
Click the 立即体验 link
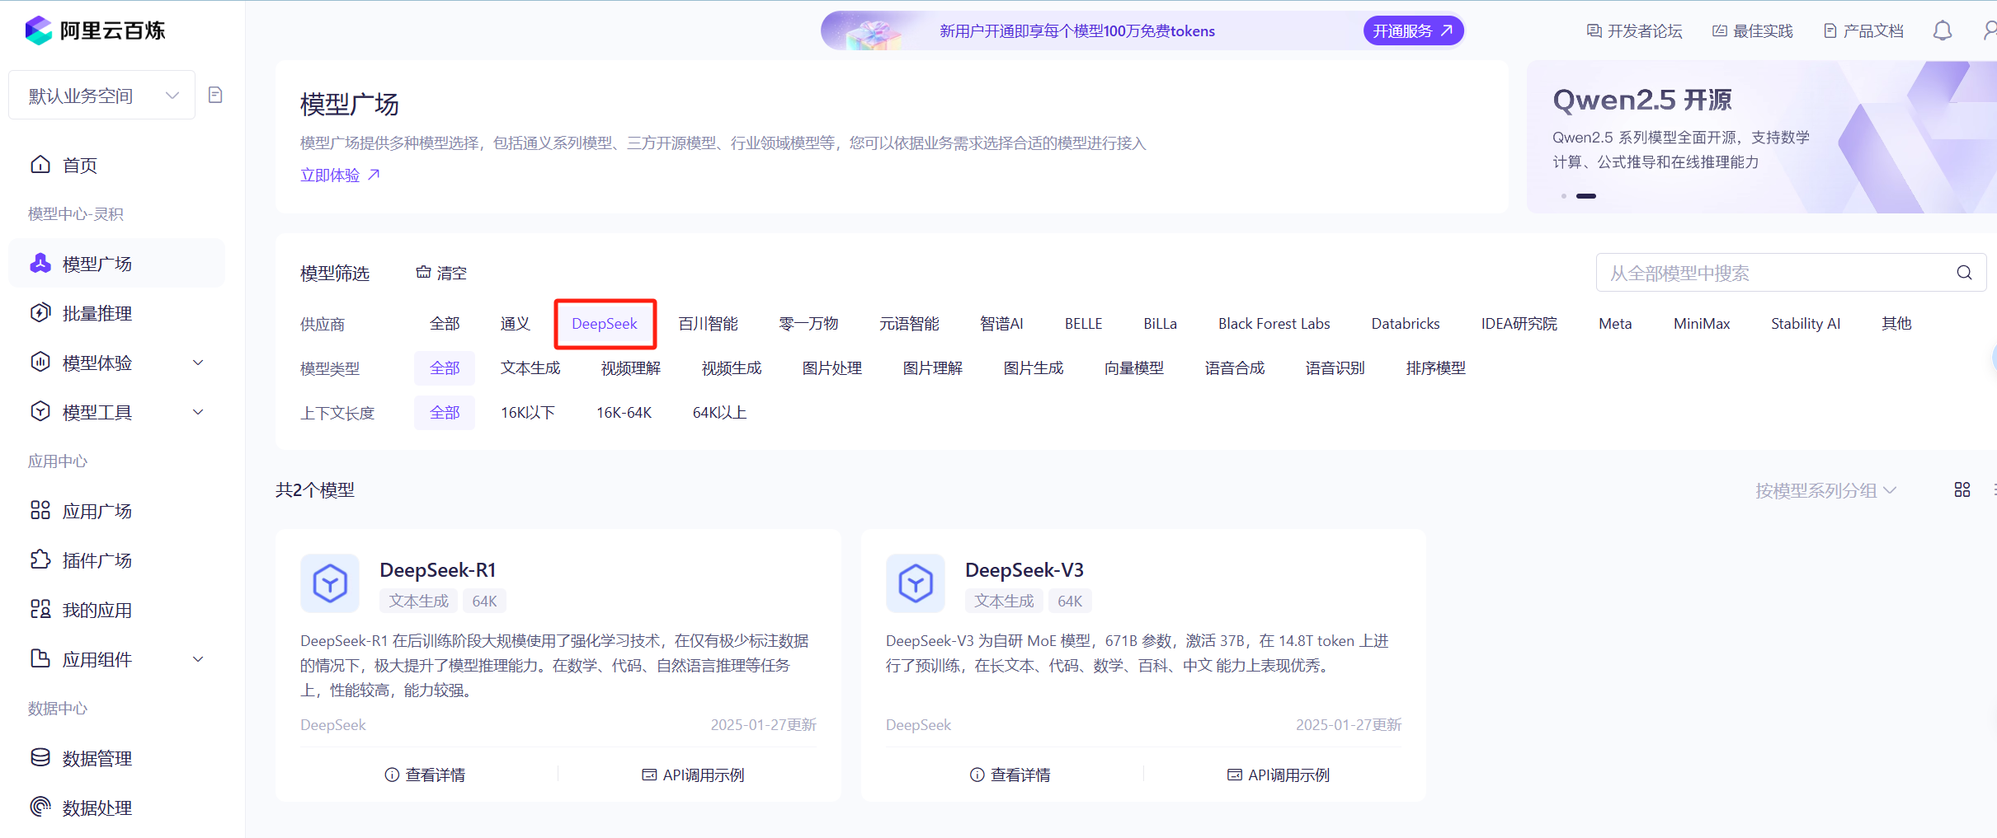(x=340, y=175)
